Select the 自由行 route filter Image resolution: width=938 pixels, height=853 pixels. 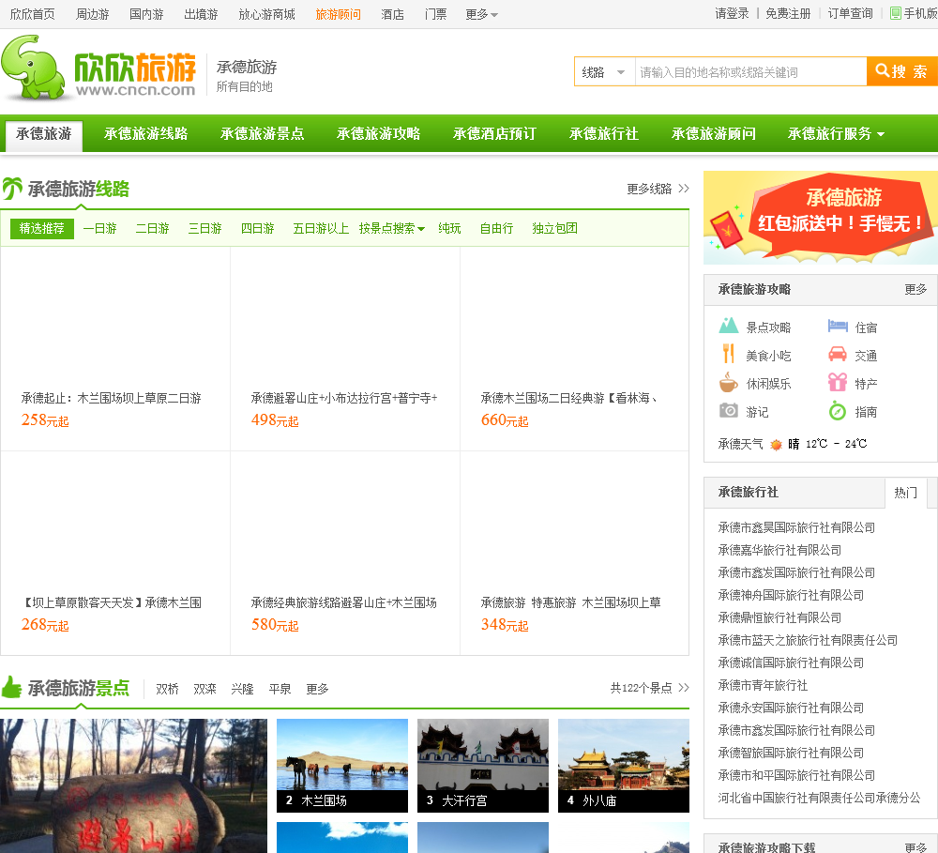[496, 228]
